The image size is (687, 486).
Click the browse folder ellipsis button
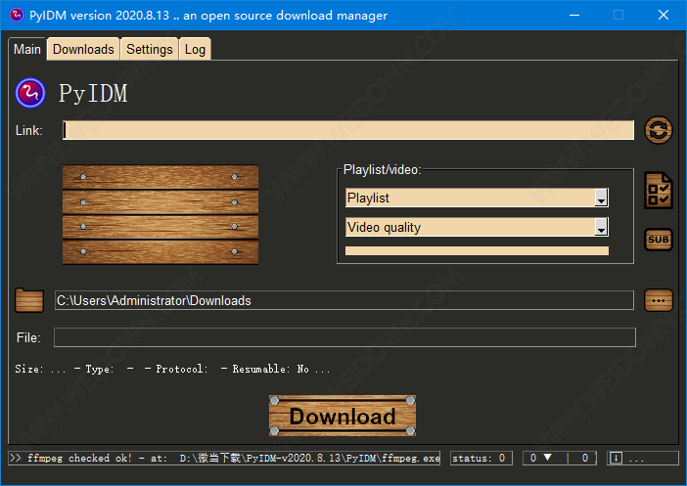click(658, 300)
